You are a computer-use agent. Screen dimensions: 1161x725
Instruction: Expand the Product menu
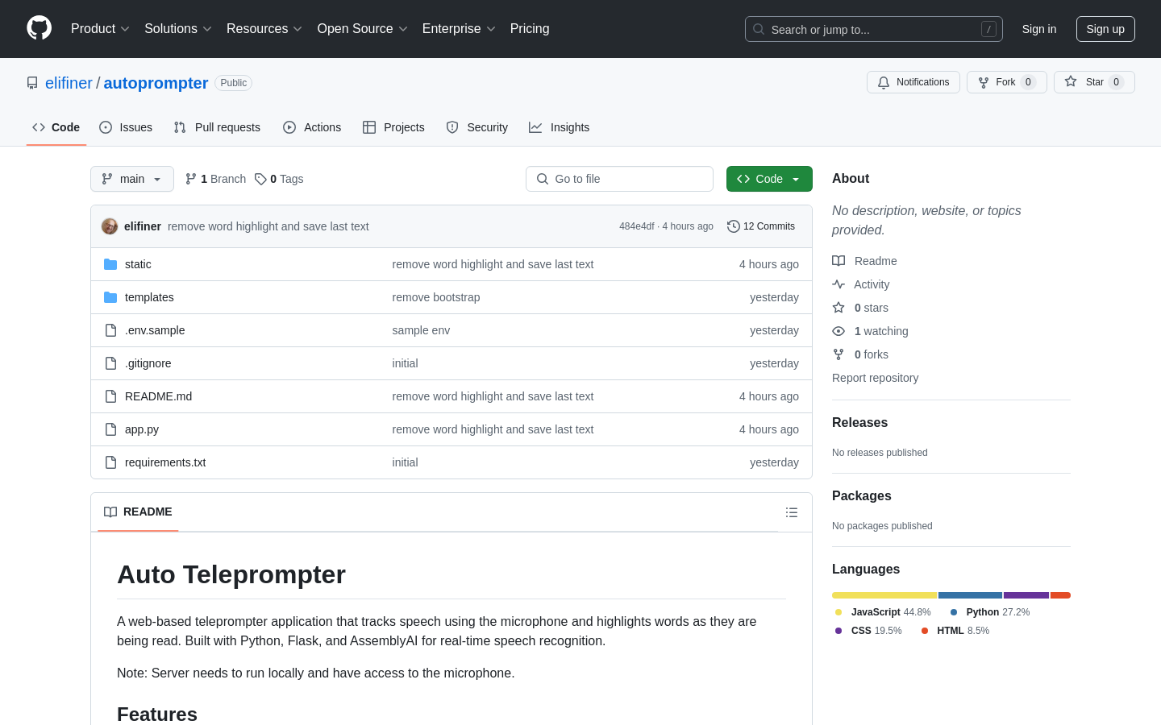coord(100,29)
